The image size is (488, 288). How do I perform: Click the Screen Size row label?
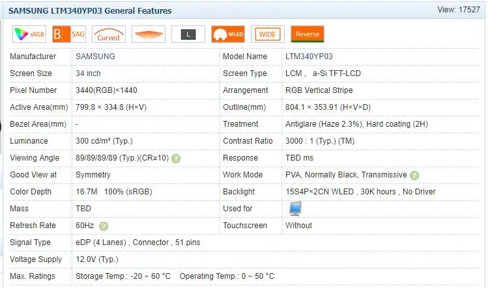31,73
